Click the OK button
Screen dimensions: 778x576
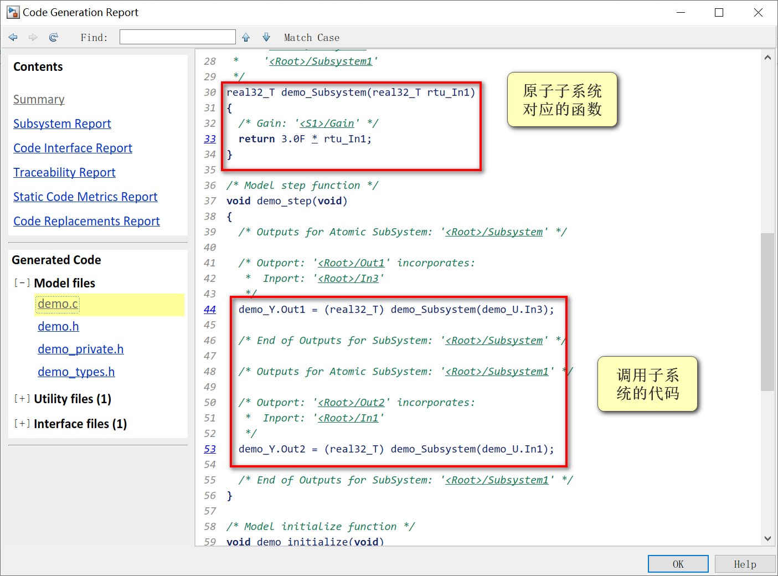click(x=678, y=564)
